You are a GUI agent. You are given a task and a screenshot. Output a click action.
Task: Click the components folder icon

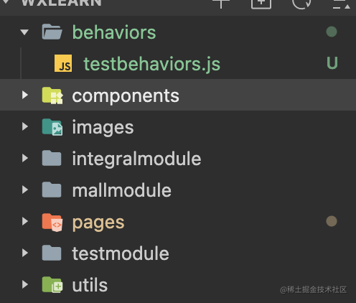point(52,95)
